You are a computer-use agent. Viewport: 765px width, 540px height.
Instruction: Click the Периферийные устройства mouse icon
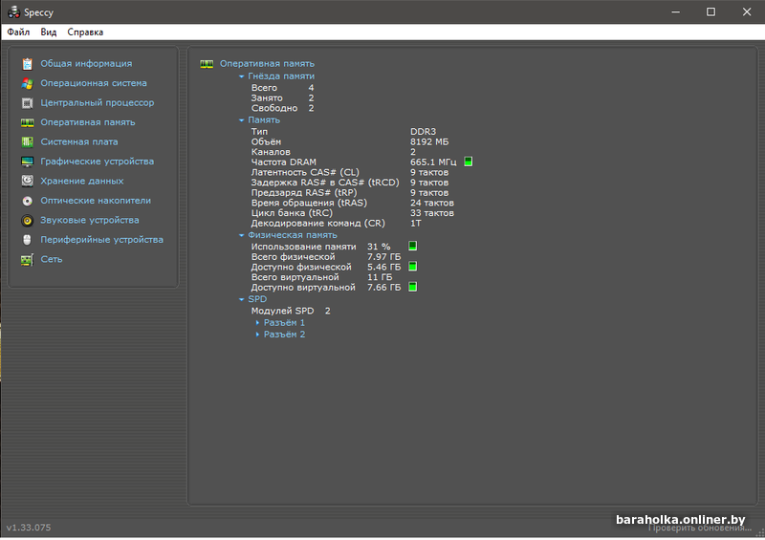pyautogui.click(x=28, y=240)
